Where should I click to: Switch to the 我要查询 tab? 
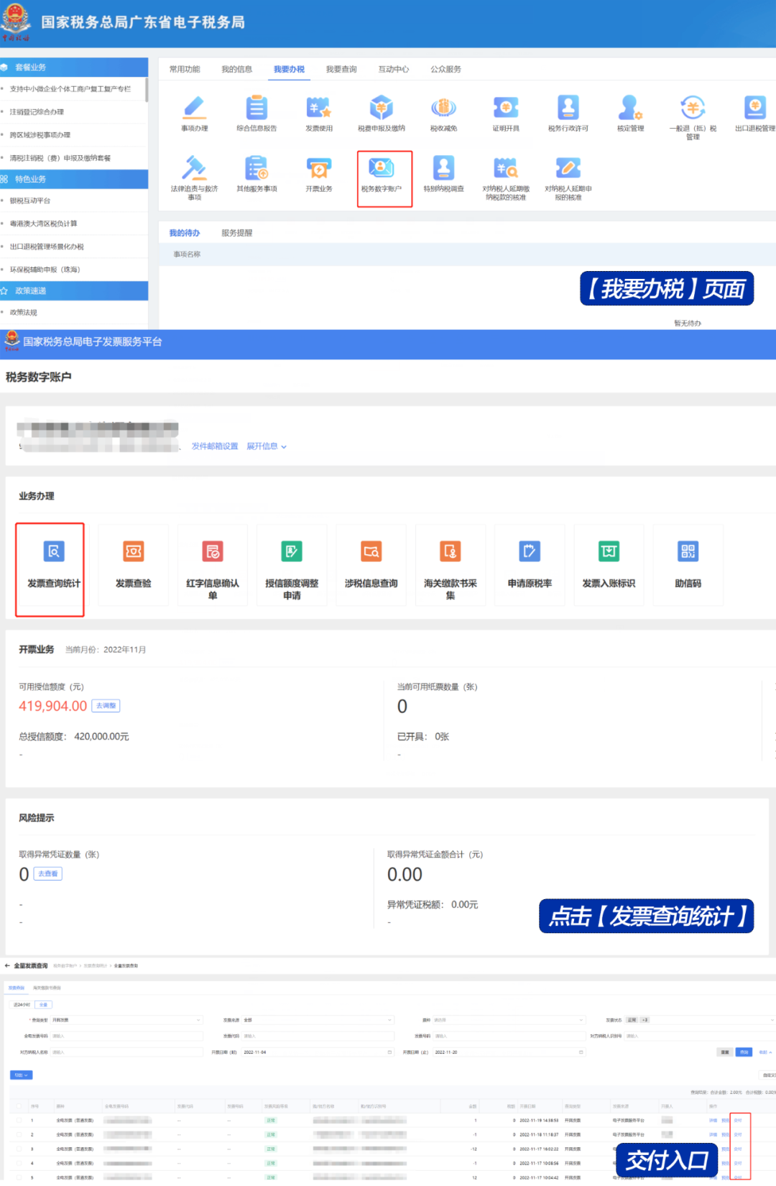click(x=341, y=69)
